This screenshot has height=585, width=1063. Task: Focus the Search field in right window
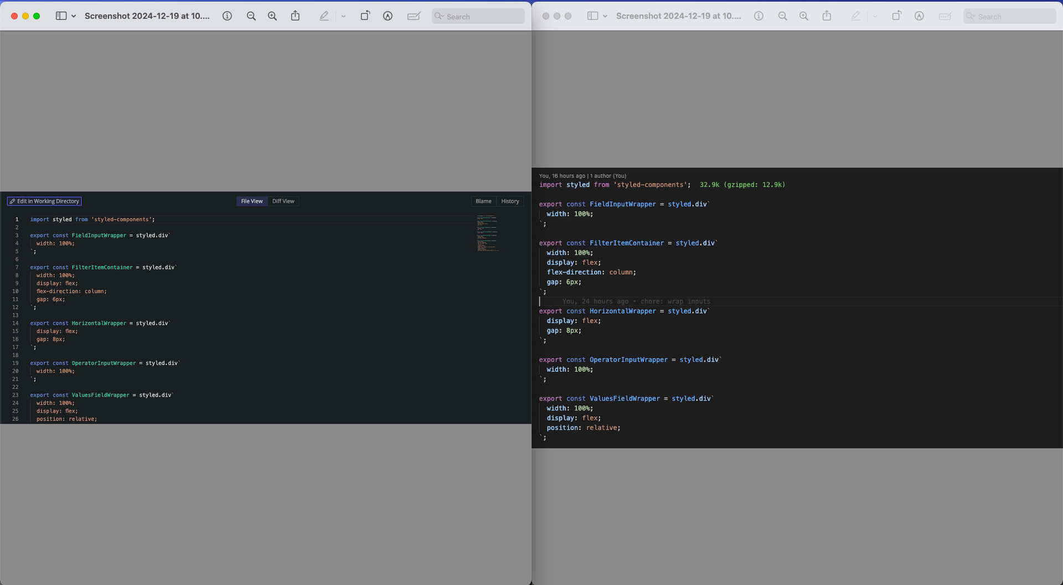click(x=1009, y=16)
